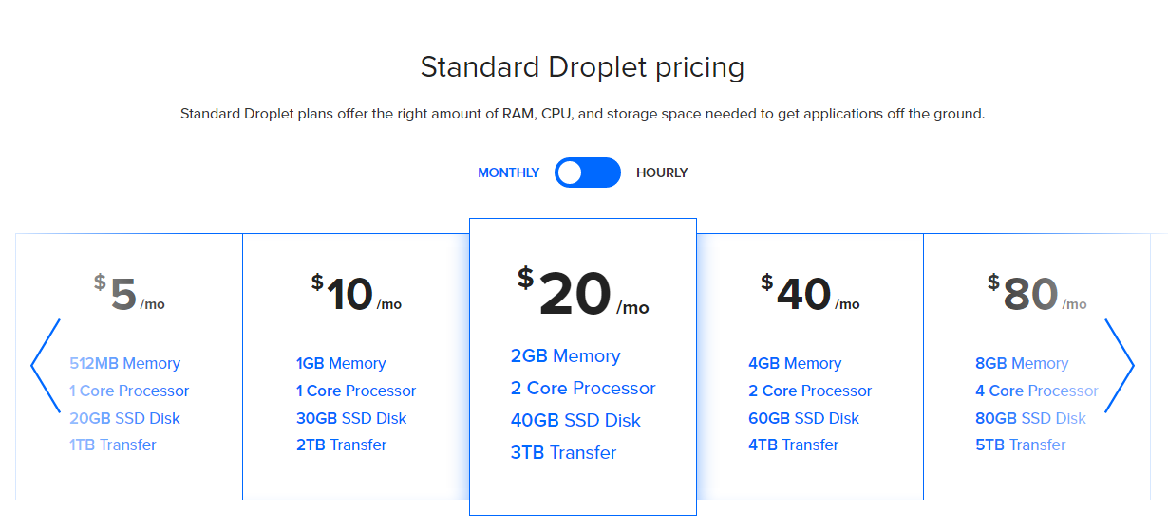The width and height of the screenshot is (1168, 527).
Task: Click 60GB SSD Disk feature
Action: pos(803,418)
